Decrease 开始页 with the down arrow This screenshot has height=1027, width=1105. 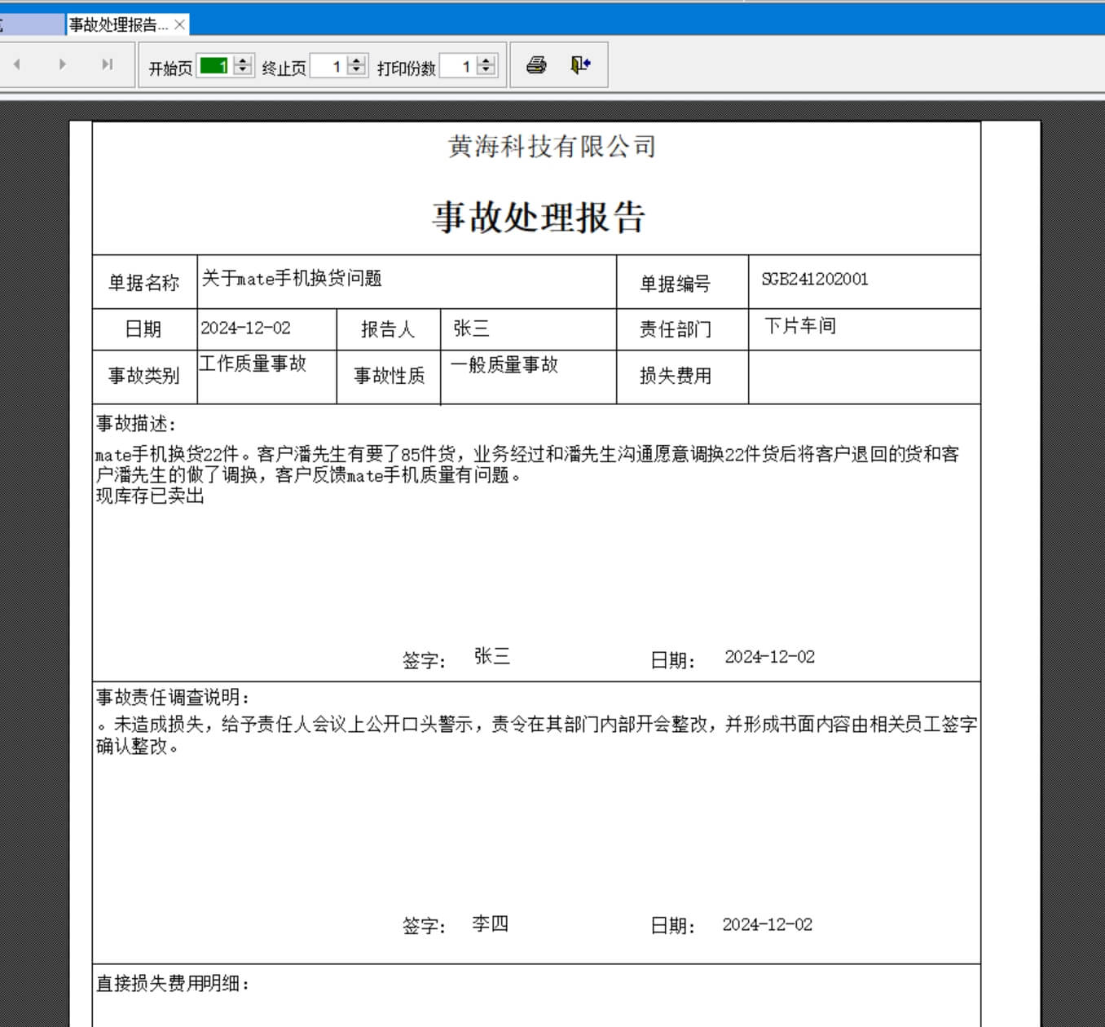click(x=243, y=71)
